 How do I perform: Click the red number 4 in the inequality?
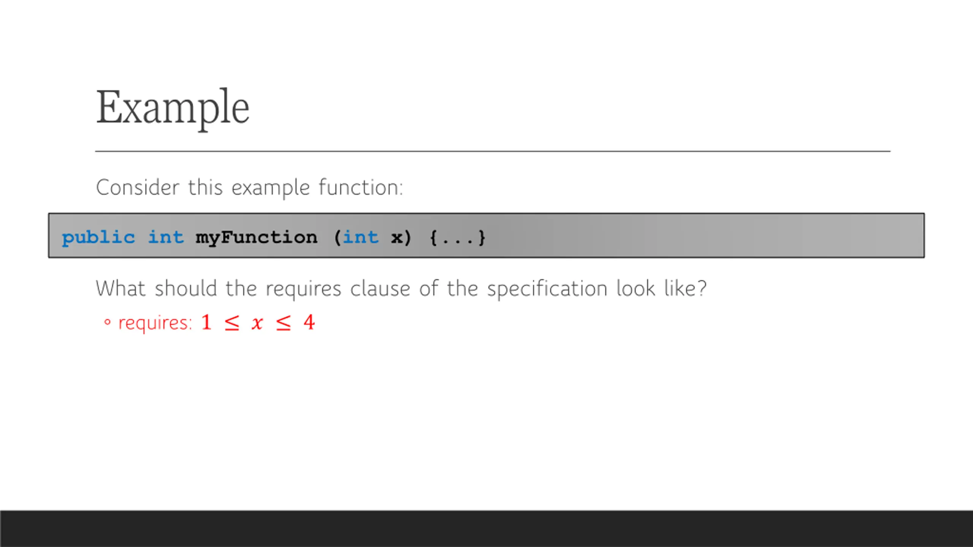309,323
